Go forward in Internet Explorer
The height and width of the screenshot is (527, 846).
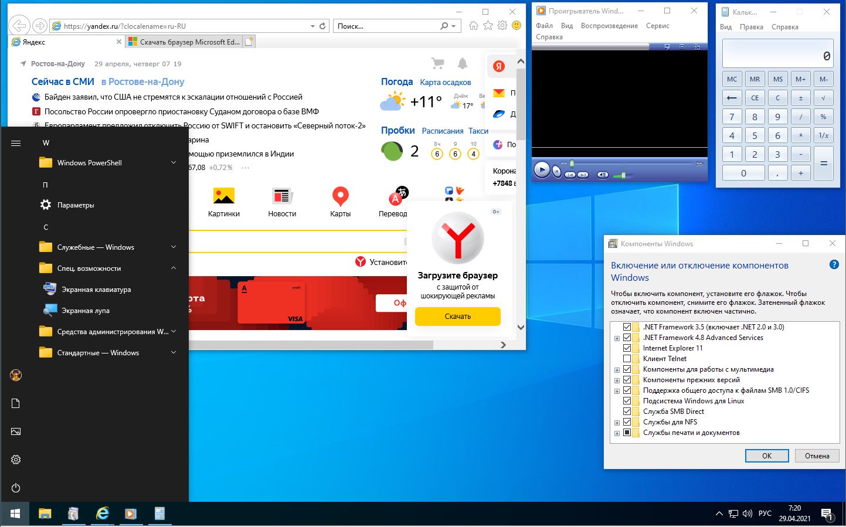39,26
